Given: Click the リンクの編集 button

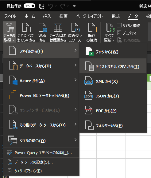Looking at the screenshot, I should click(x=129, y=40).
